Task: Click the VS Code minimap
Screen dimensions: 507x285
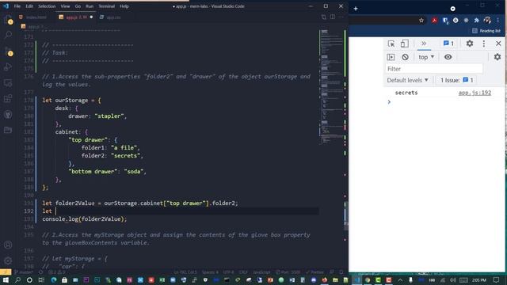Action: tap(332, 87)
